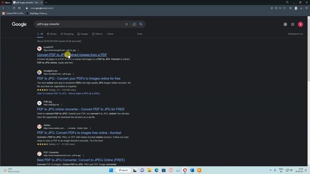Click the iLovePDF site favicon

coord(39,48)
